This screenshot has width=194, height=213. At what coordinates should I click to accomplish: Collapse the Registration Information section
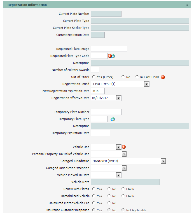[x=187, y=4]
